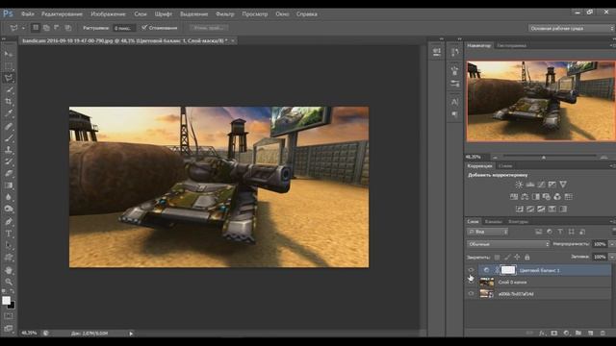616x346 pixels.
Task: Open the Фильтр menu
Action: pos(225,13)
